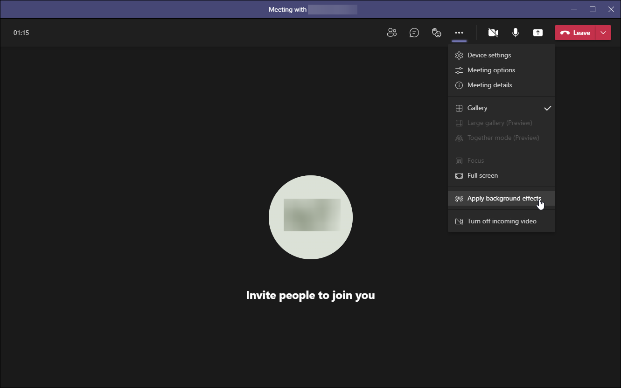Expand the Leave button options
This screenshot has height=388, width=621.
[x=603, y=33]
